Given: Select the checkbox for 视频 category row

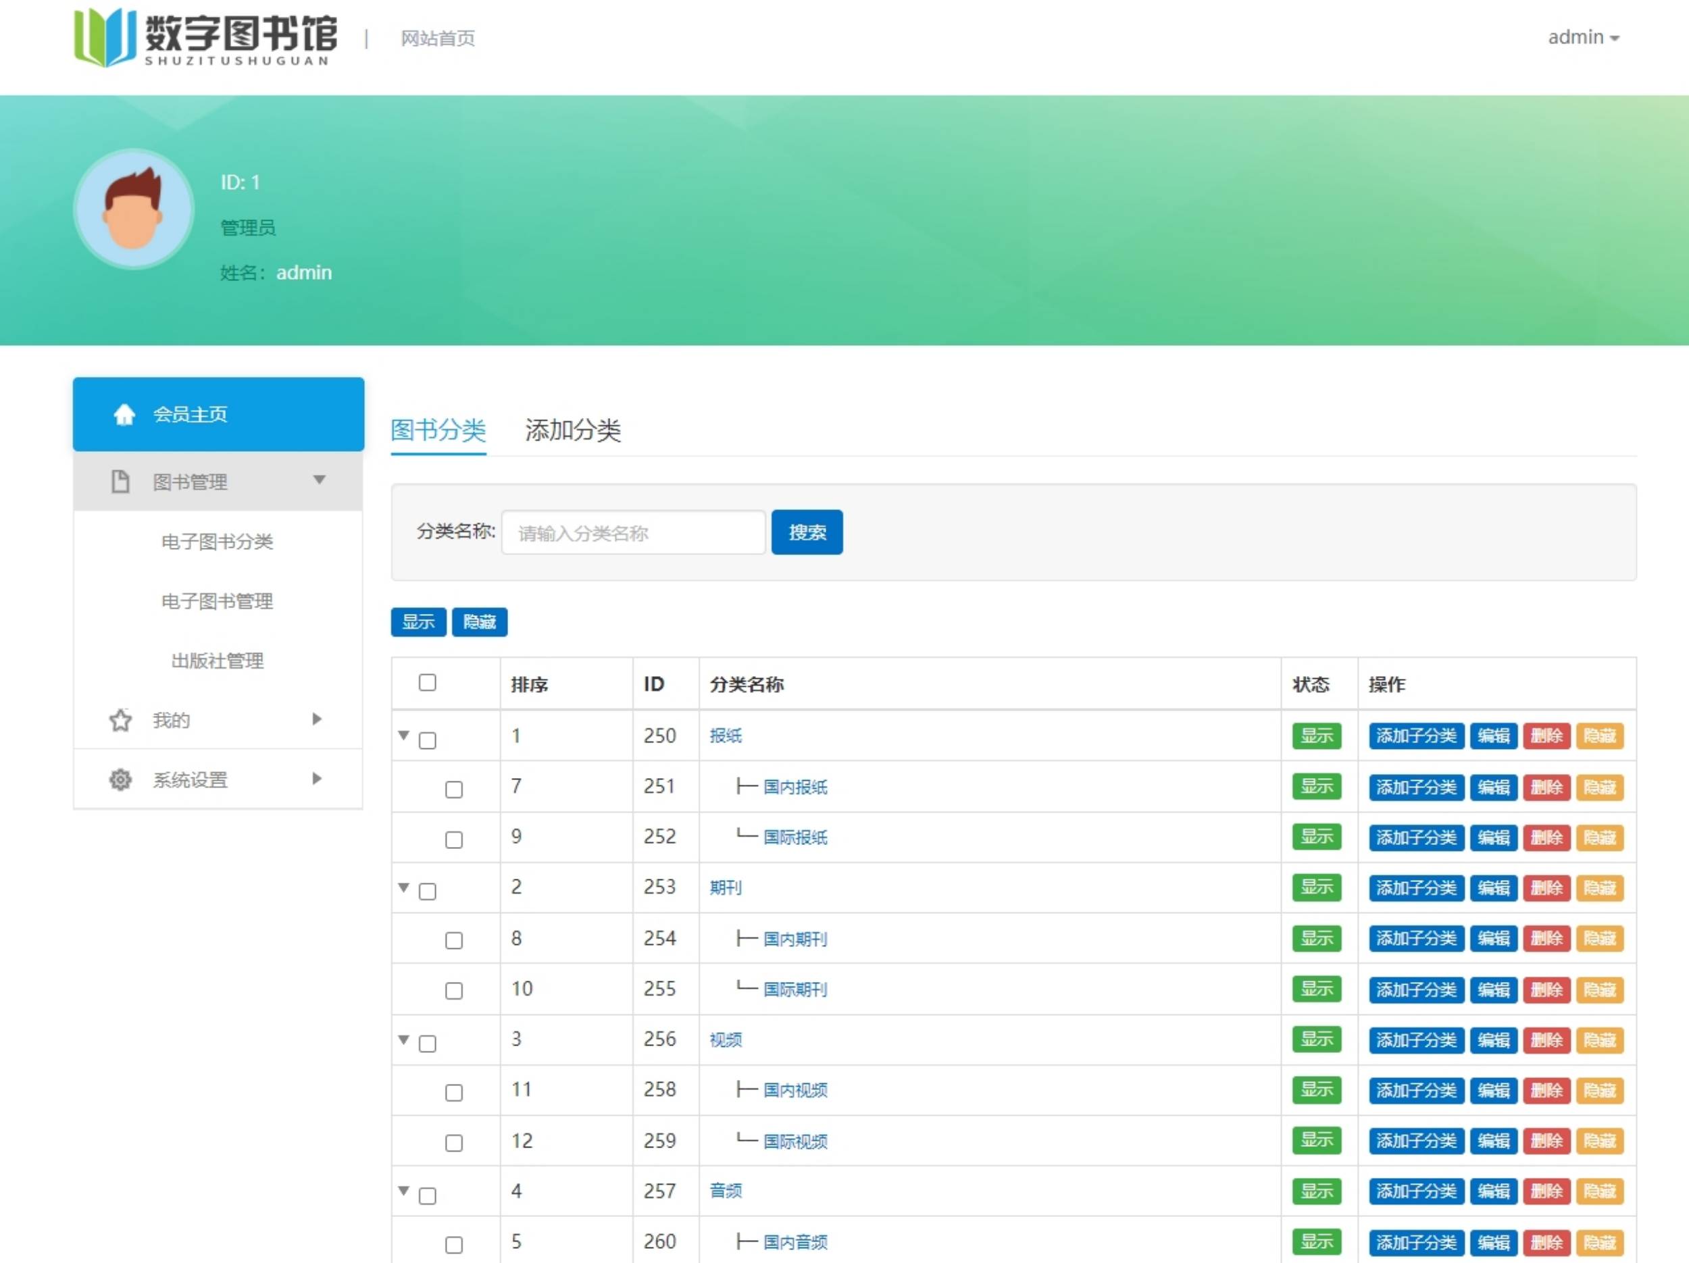Looking at the screenshot, I should pyautogui.click(x=428, y=1043).
